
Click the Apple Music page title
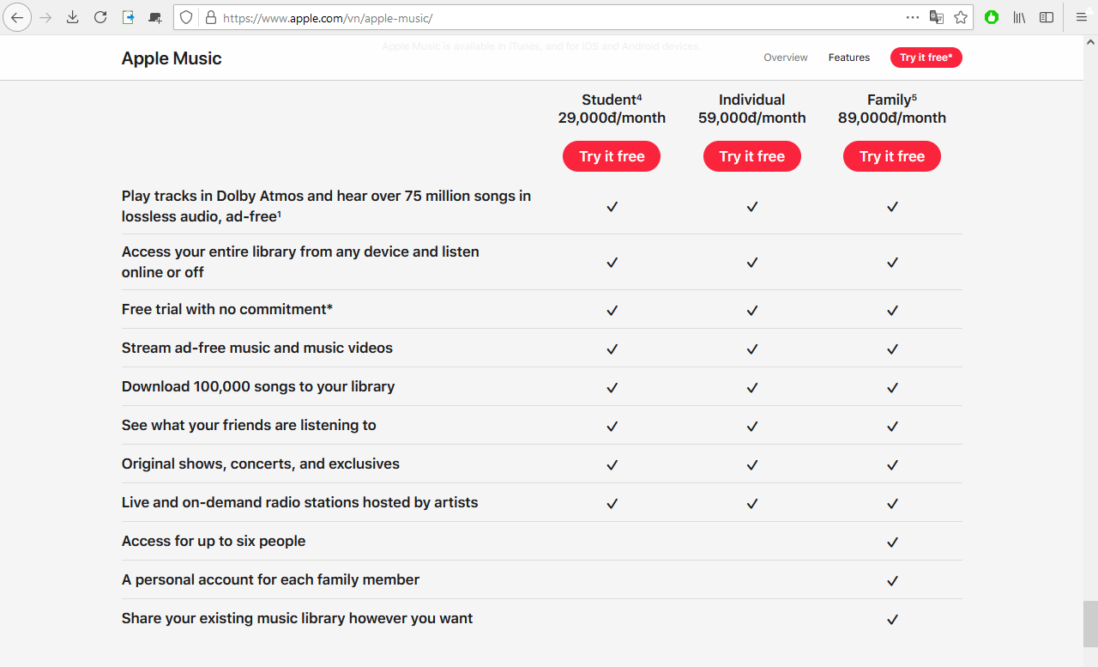pyautogui.click(x=172, y=58)
